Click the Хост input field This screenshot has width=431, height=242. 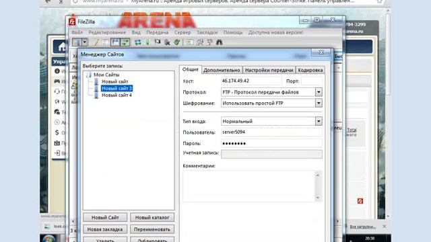pyautogui.click(x=251, y=81)
